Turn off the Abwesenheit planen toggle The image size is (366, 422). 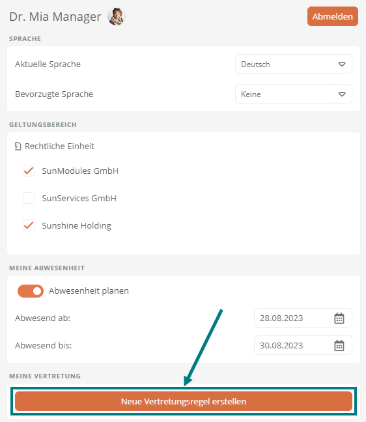(x=31, y=291)
